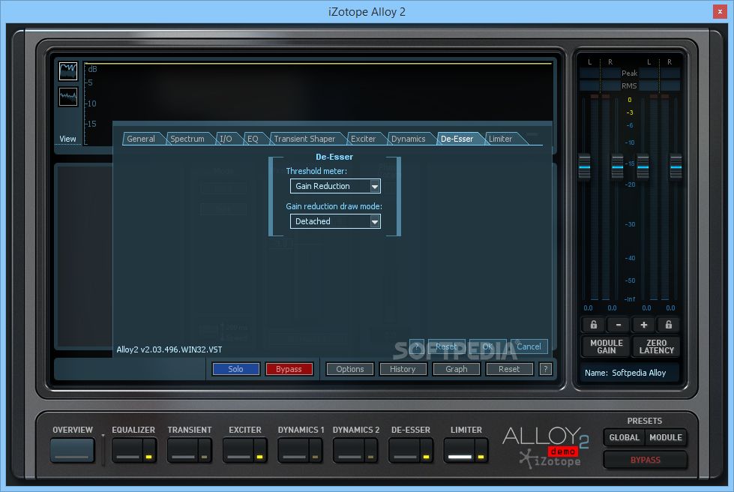Open the Equalizer module
Image resolution: width=734 pixels, height=492 pixels.
click(x=127, y=450)
